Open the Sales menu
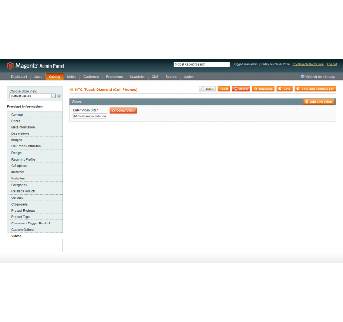Image resolution: width=343 pixels, height=322 pixels. 38,77
